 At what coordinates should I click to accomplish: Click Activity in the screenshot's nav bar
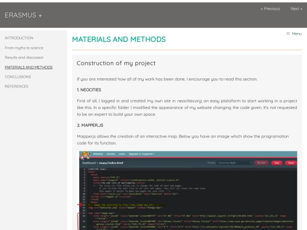[111, 154]
